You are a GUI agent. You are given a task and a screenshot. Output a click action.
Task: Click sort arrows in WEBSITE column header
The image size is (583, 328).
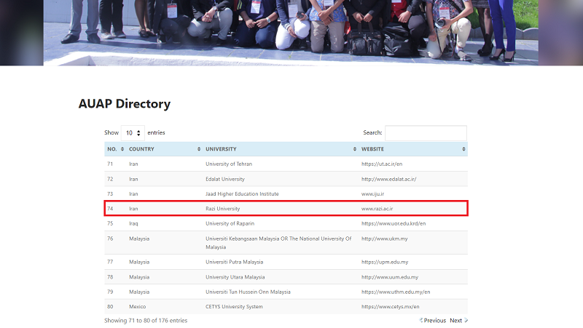click(x=463, y=149)
